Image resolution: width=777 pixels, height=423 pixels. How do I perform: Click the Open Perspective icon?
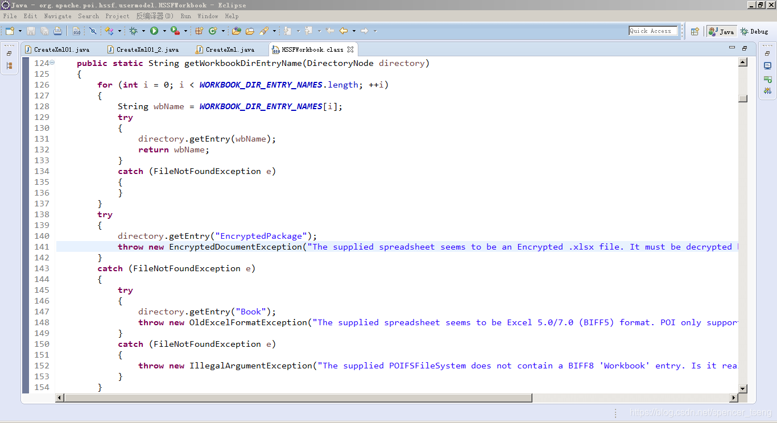click(695, 31)
